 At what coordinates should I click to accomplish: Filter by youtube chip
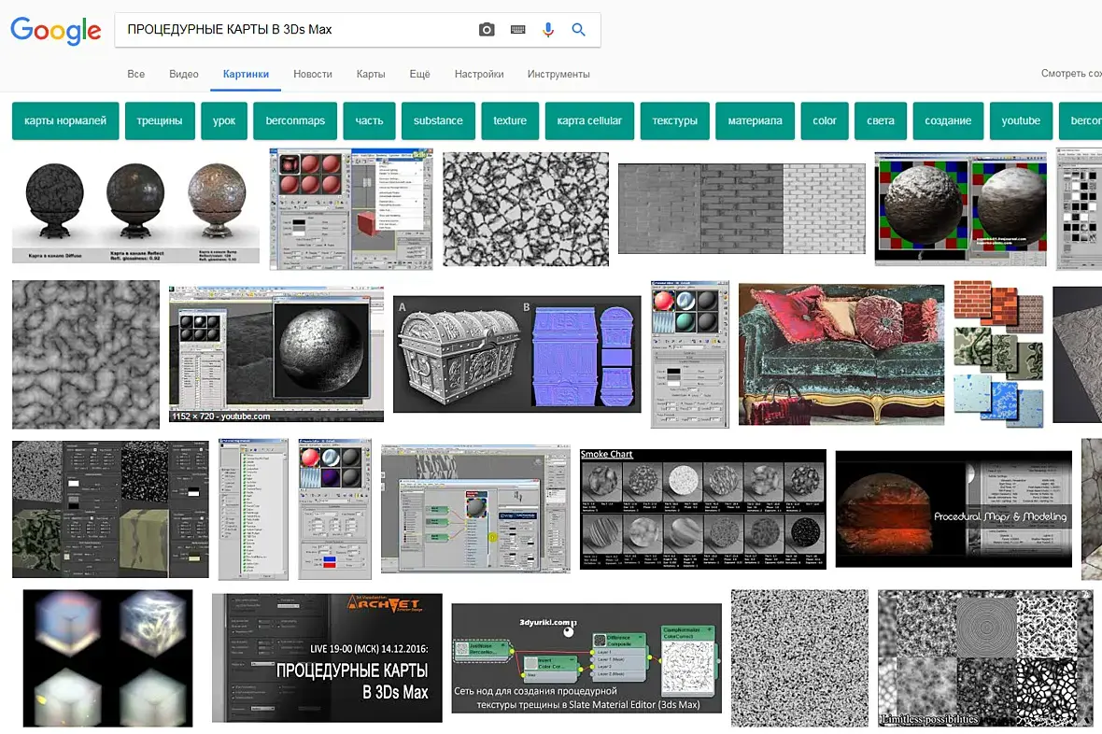click(1021, 120)
